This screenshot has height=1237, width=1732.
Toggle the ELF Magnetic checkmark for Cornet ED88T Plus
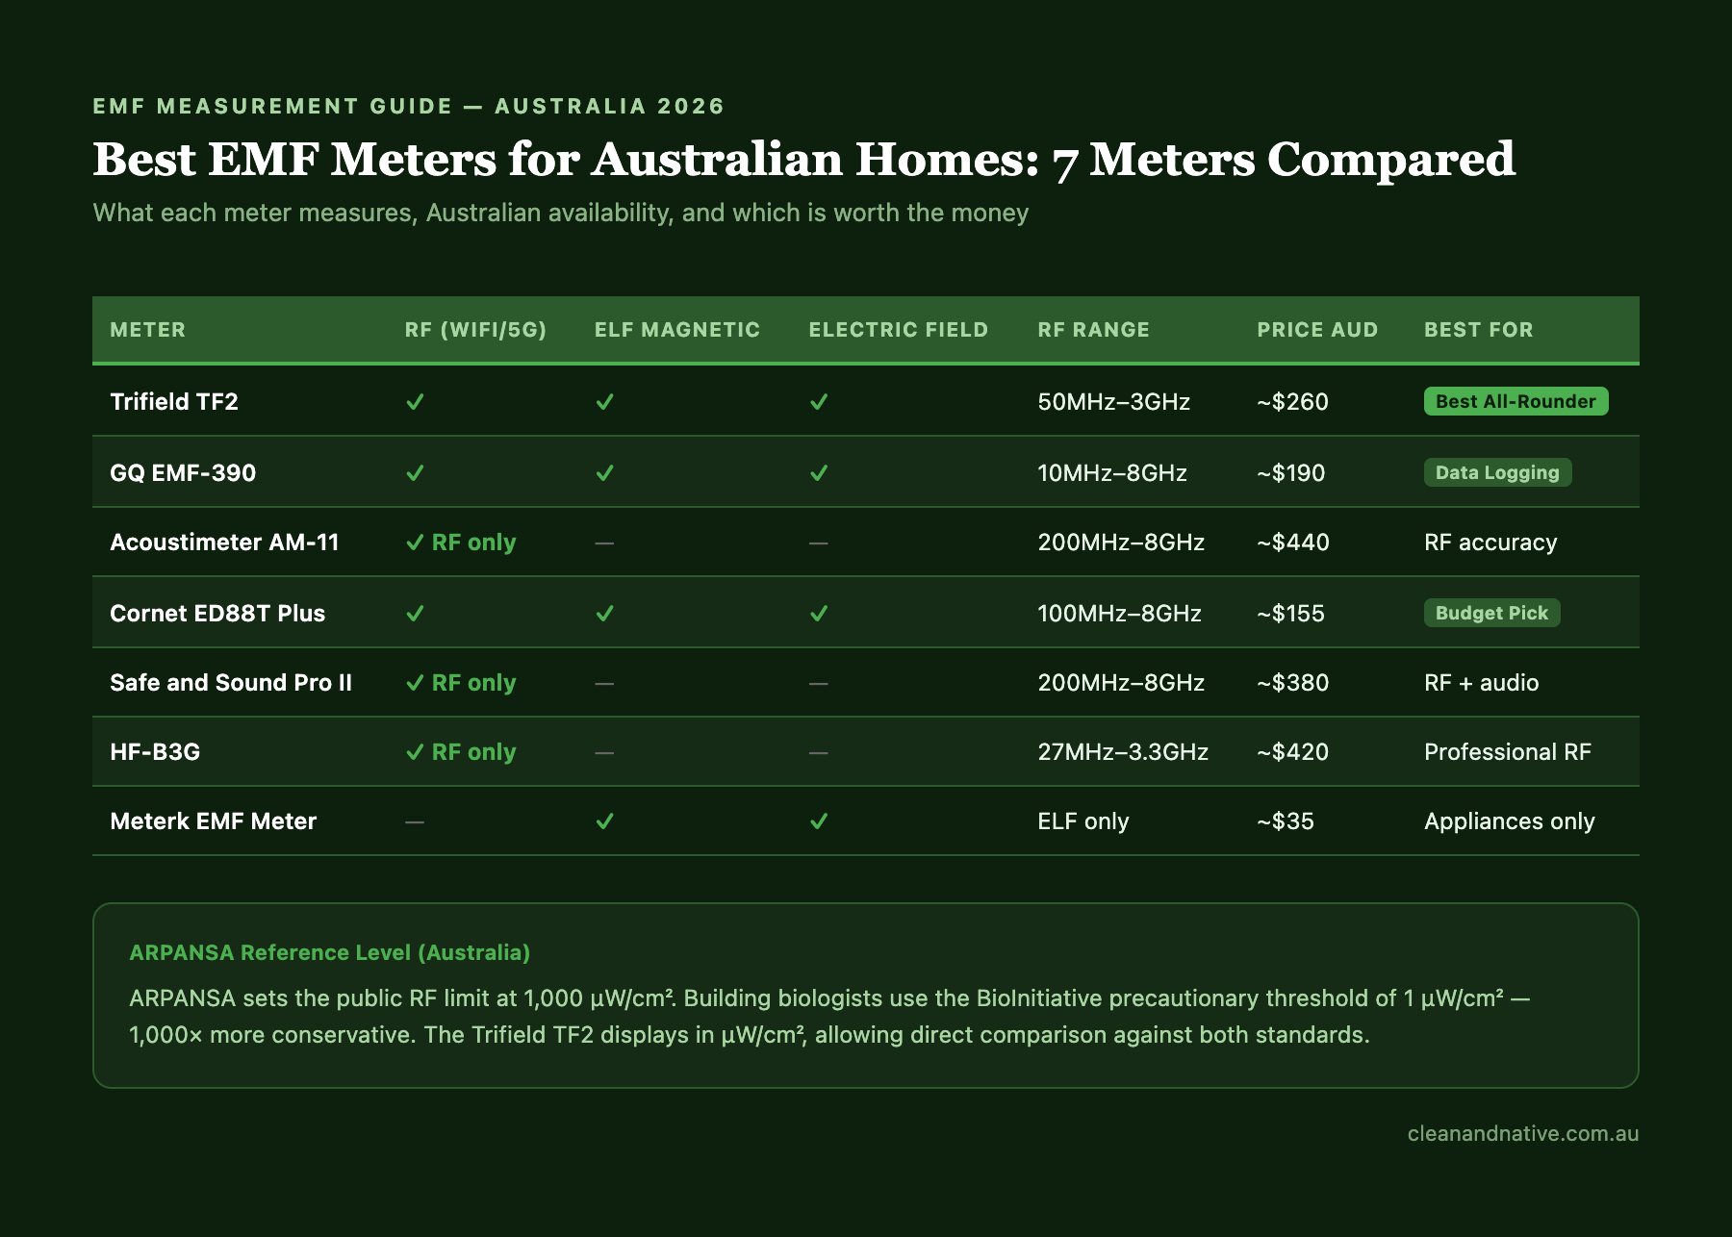[605, 613]
